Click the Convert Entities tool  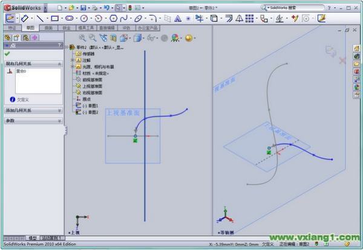click(214, 19)
